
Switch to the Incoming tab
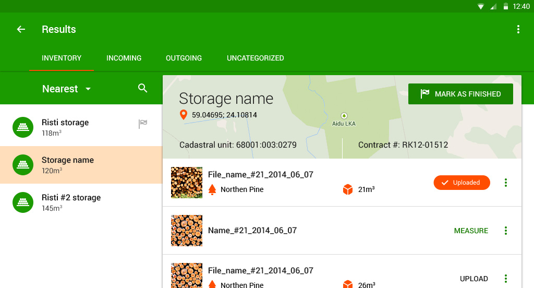tap(124, 58)
